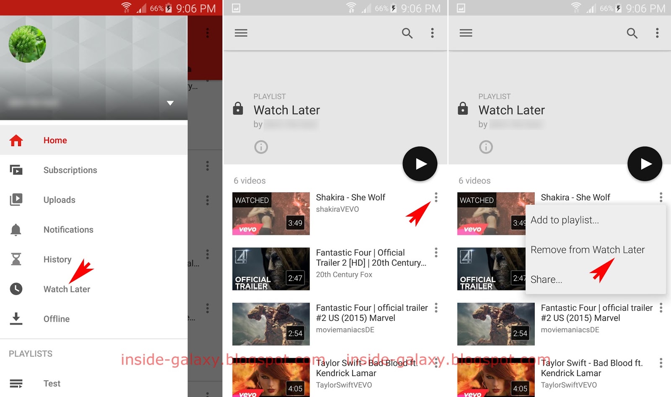Tap Shakira - She Wolf title, middle screen
The width and height of the screenshot is (671, 397).
[x=351, y=197]
